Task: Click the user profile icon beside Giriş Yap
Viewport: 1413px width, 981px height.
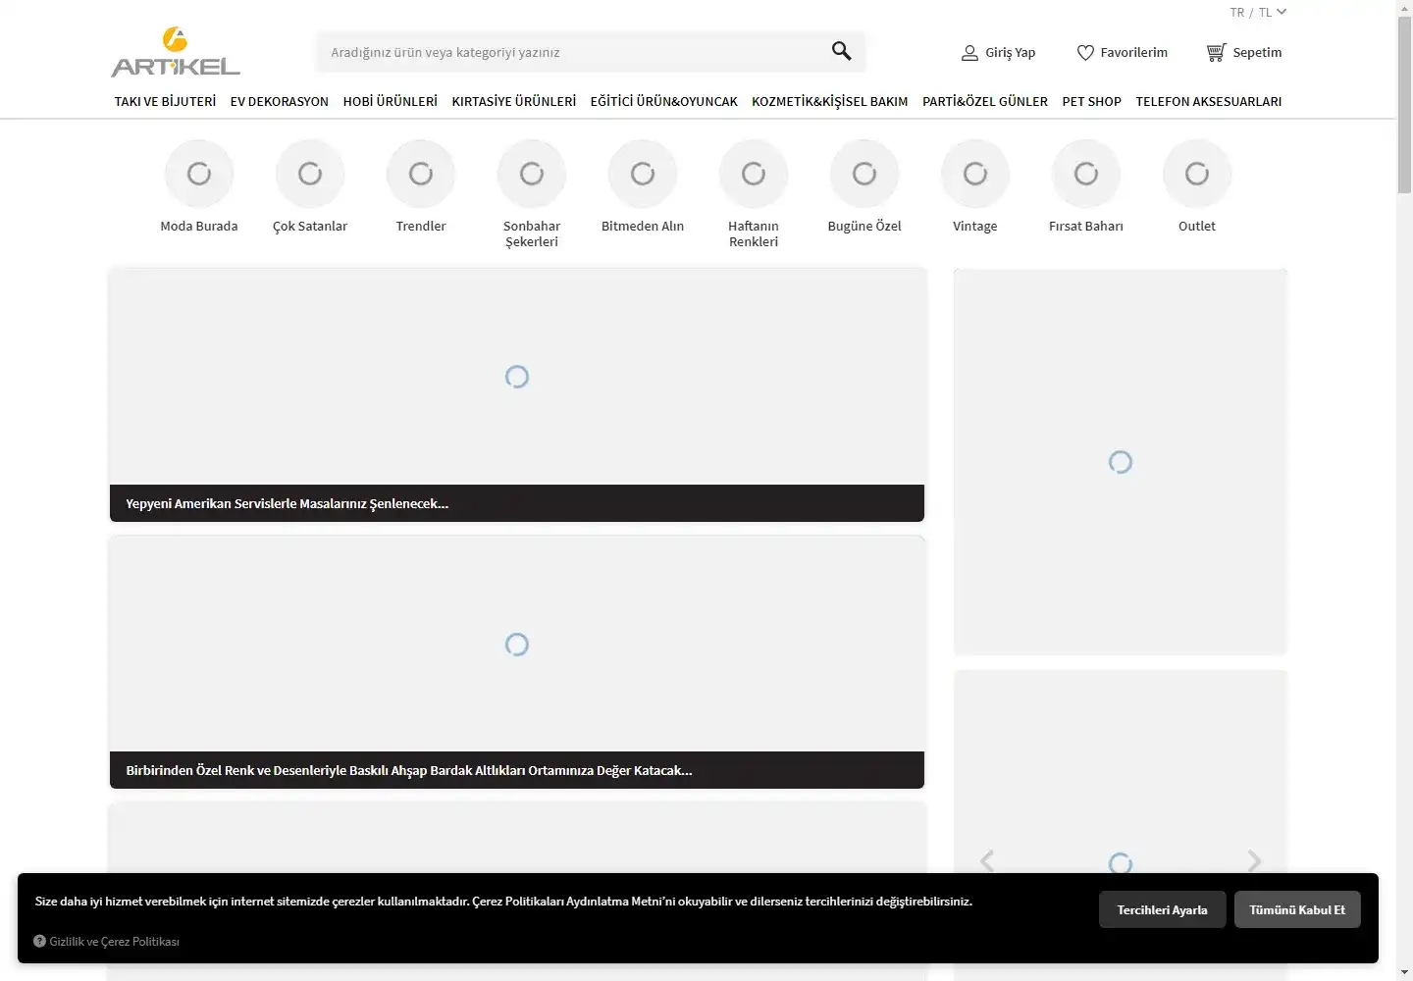Action: point(969,53)
